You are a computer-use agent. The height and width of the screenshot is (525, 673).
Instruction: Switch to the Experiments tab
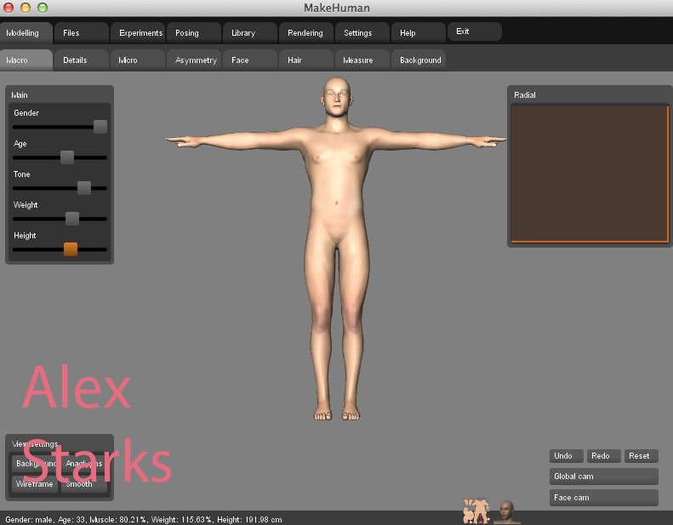tap(137, 33)
